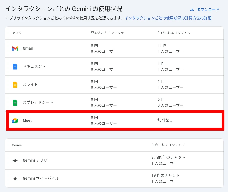Select the 要約されたコンテンツ column header
Image resolution: width=228 pixels, height=192 pixels.
107,33
